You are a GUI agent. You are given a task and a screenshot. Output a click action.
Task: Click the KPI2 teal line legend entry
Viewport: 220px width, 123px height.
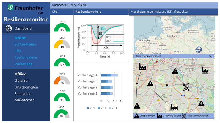114,41
